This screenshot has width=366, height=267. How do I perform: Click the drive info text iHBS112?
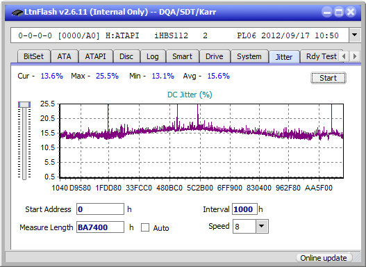click(x=171, y=35)
